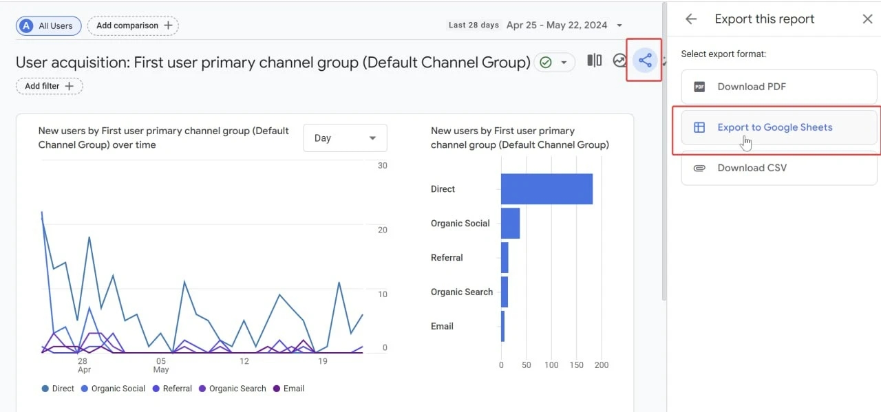The image size is (881, 412).
Task: Click the "Organic Search" bar chart label
Action: [x=462, y=292]
